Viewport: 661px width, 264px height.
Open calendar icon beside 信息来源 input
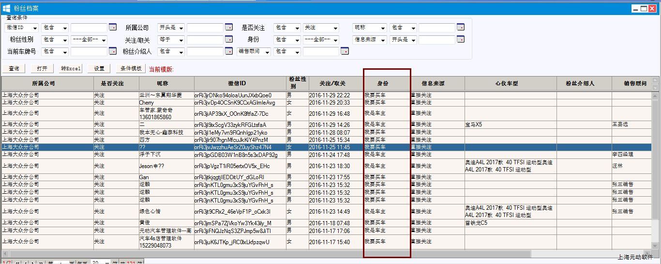coord(460,40)
